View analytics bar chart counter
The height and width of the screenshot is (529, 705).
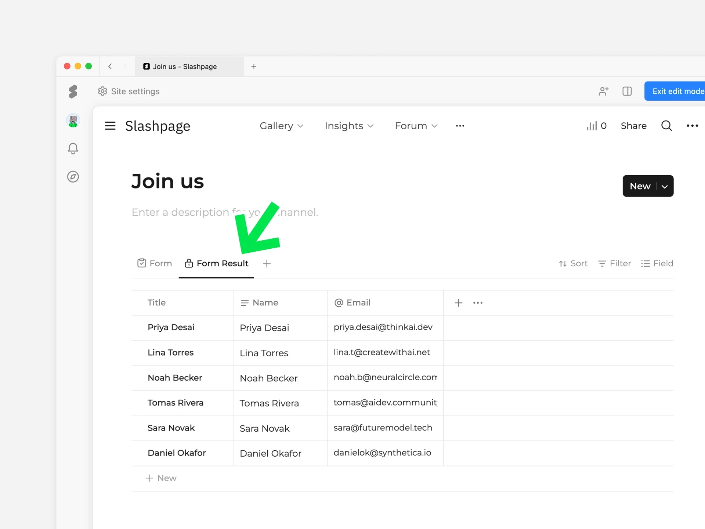click(x=596, y=126)
